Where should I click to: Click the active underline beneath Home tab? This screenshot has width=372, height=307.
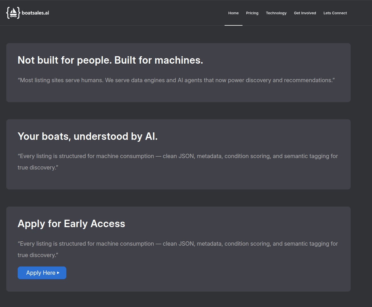click(x=233, y=25)
